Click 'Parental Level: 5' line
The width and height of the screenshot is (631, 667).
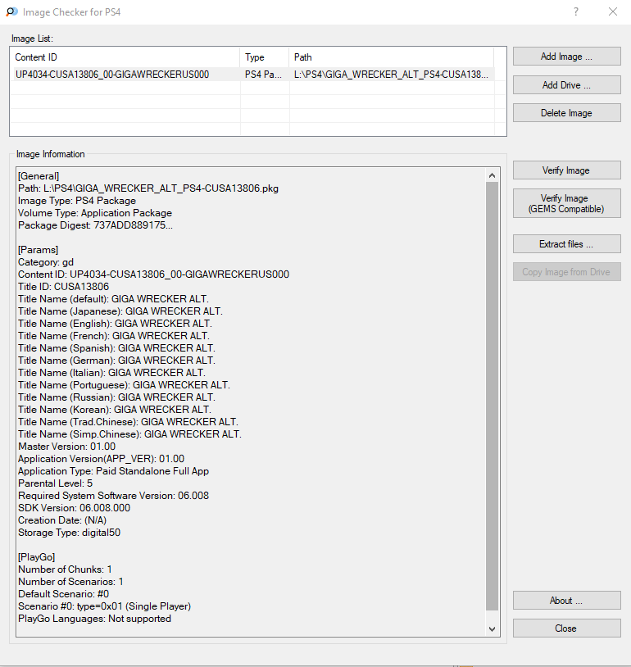point(55,484)
